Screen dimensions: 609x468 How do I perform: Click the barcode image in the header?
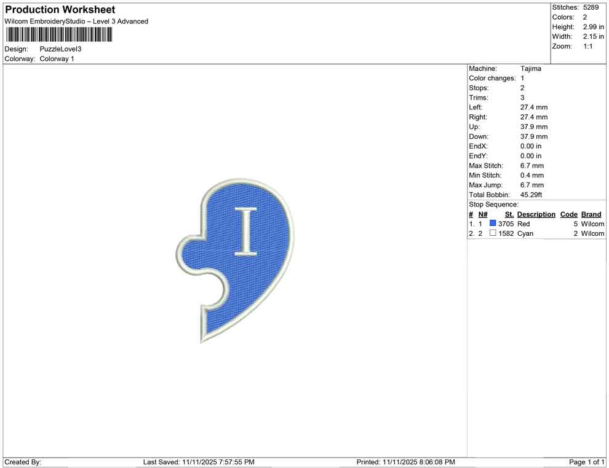click(x=59, y=35)
